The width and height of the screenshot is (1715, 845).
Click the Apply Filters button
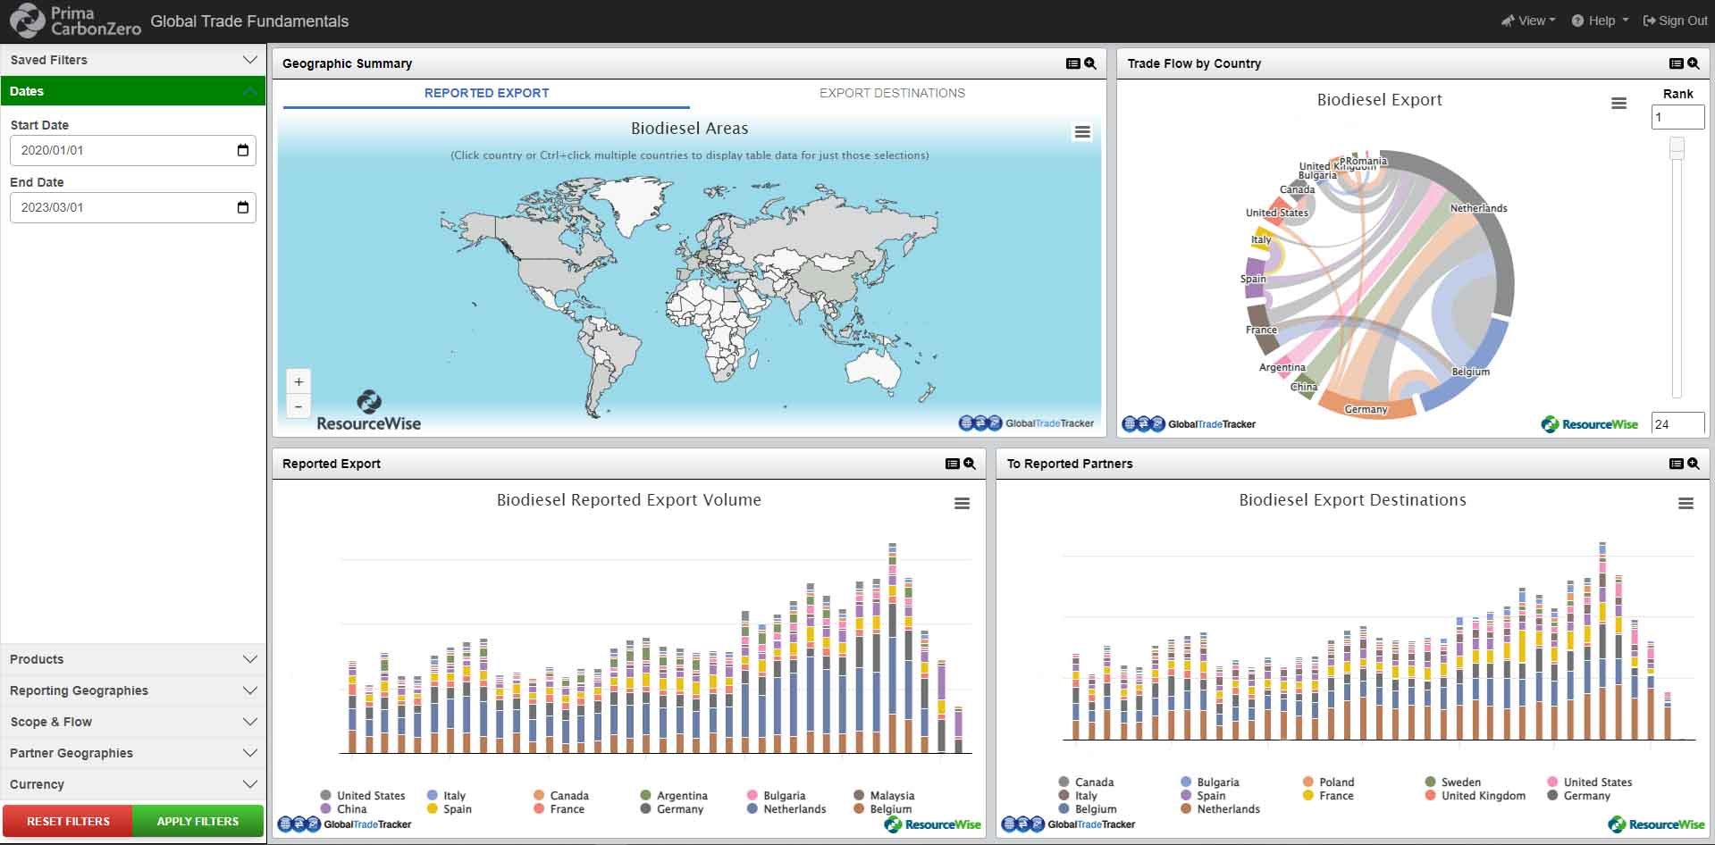[198, 821]
